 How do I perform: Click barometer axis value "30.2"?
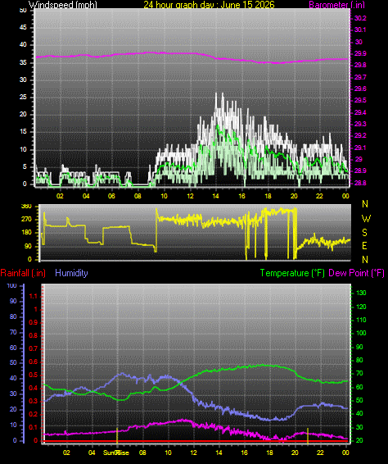[360, 18]
